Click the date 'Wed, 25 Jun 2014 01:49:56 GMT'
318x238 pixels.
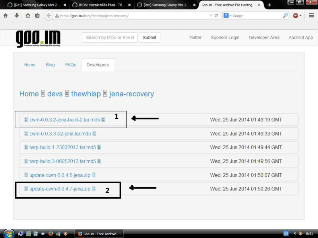point(246,161)
